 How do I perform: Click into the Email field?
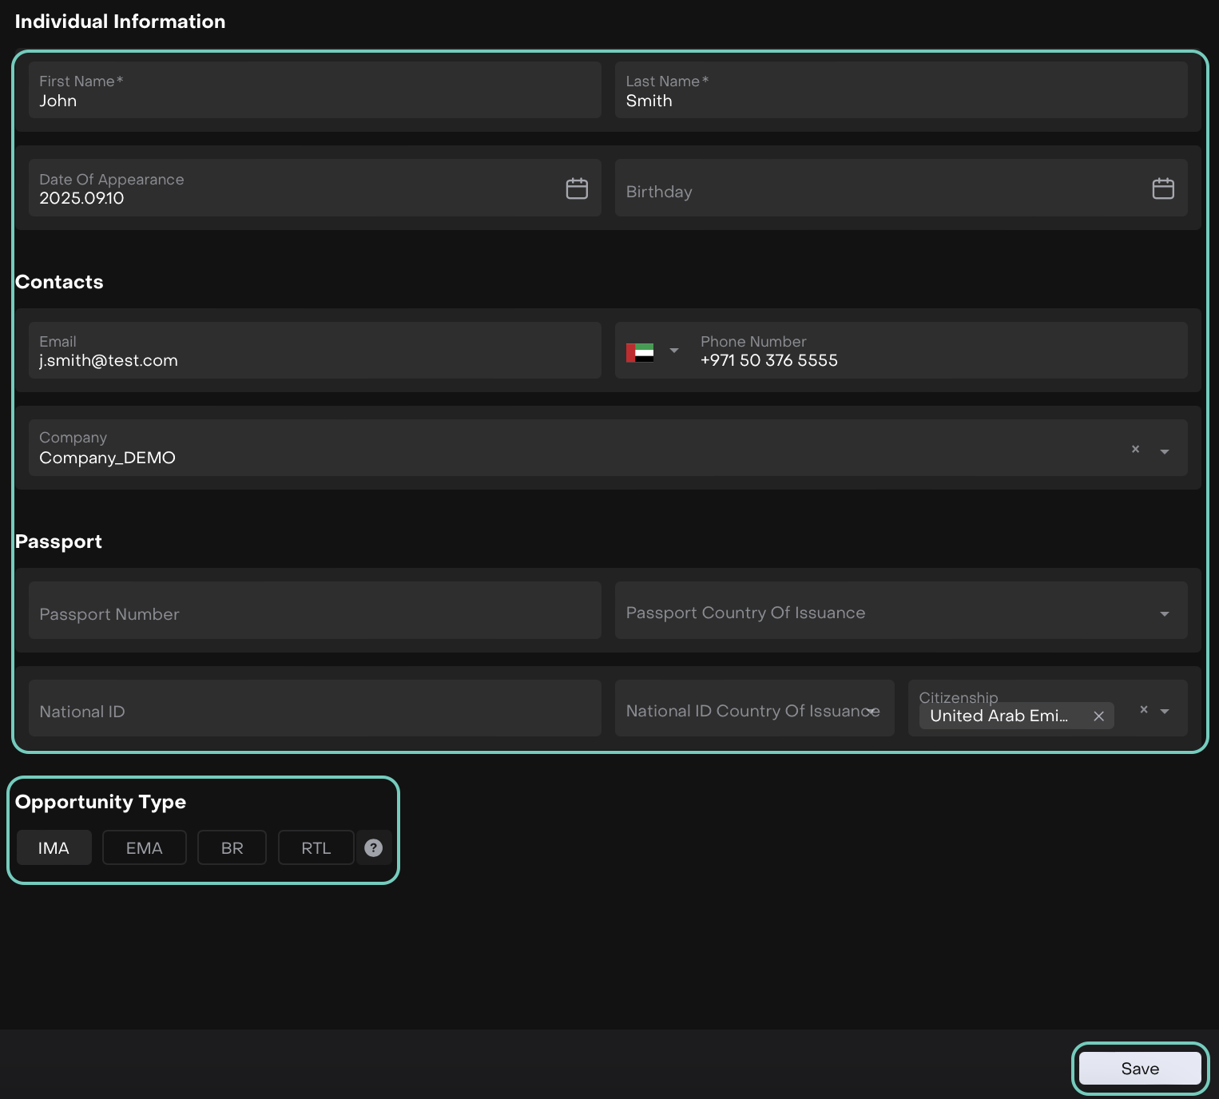point(315,351)
